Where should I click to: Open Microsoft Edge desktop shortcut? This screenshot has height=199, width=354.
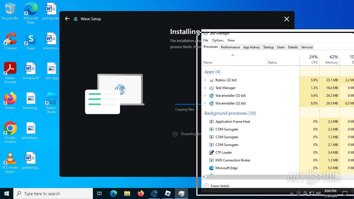[31, 13]
